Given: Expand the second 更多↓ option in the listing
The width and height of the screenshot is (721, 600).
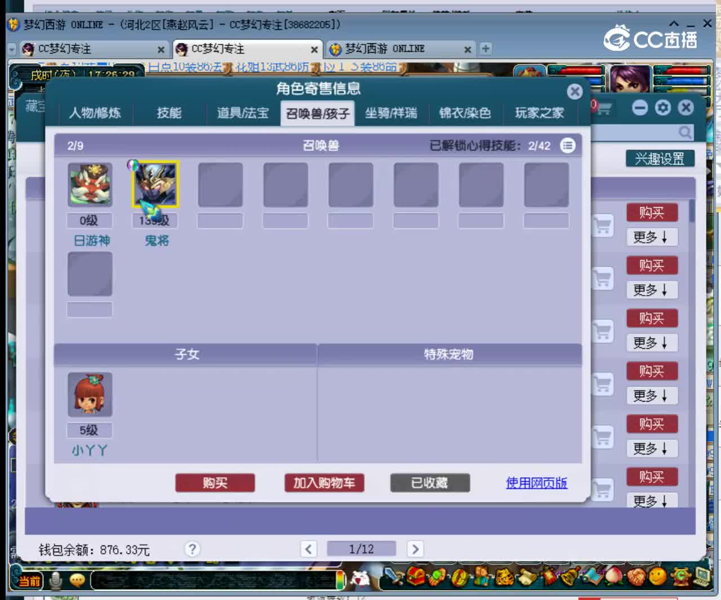Looking at the screenshot, I should (x=652, y=290).
